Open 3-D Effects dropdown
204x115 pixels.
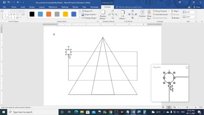pyautogui.click(x=123, y=15)
